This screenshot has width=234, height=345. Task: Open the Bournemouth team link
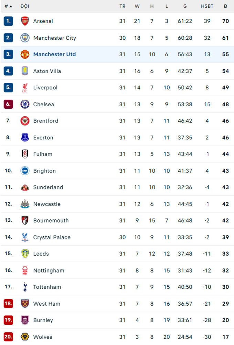coord(51,220)
